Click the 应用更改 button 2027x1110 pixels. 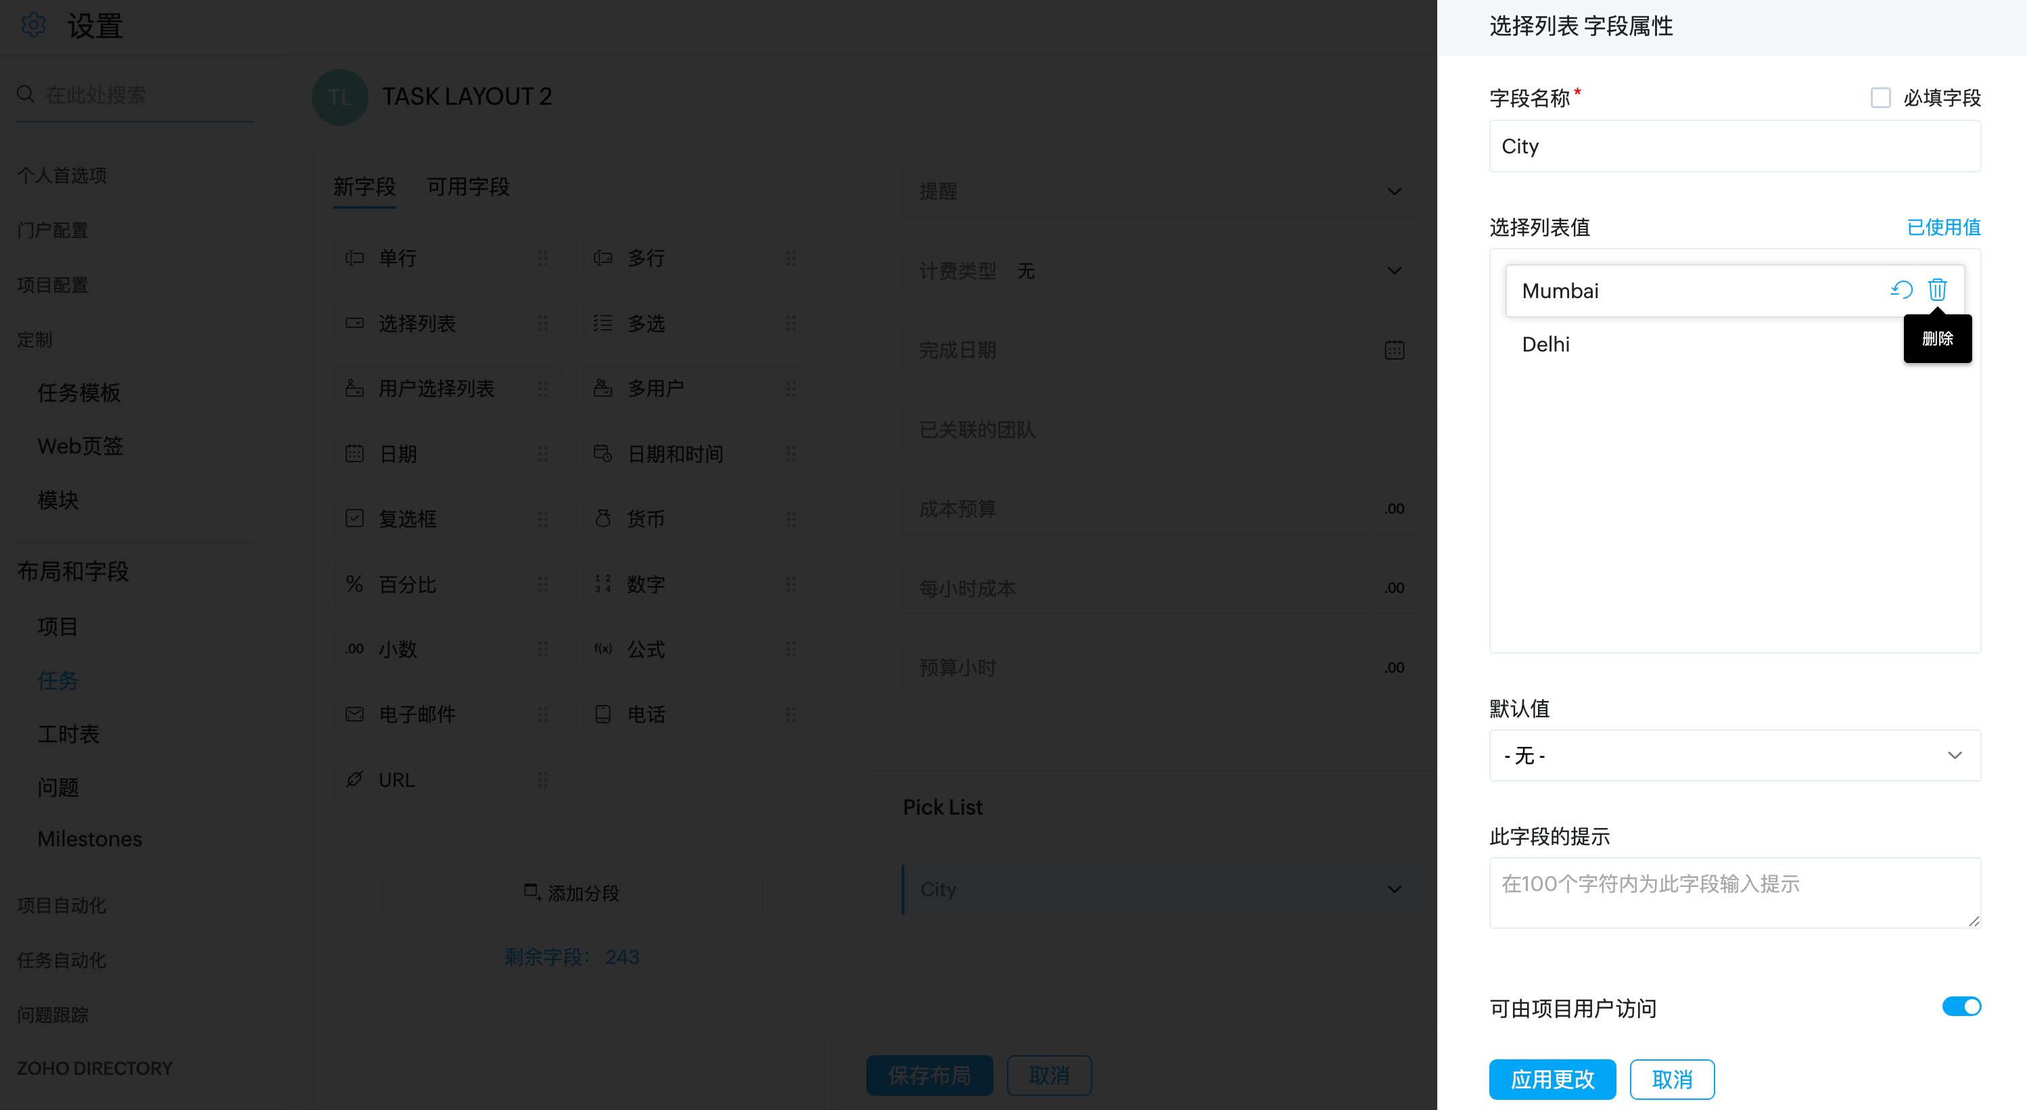[1552, 1078]
